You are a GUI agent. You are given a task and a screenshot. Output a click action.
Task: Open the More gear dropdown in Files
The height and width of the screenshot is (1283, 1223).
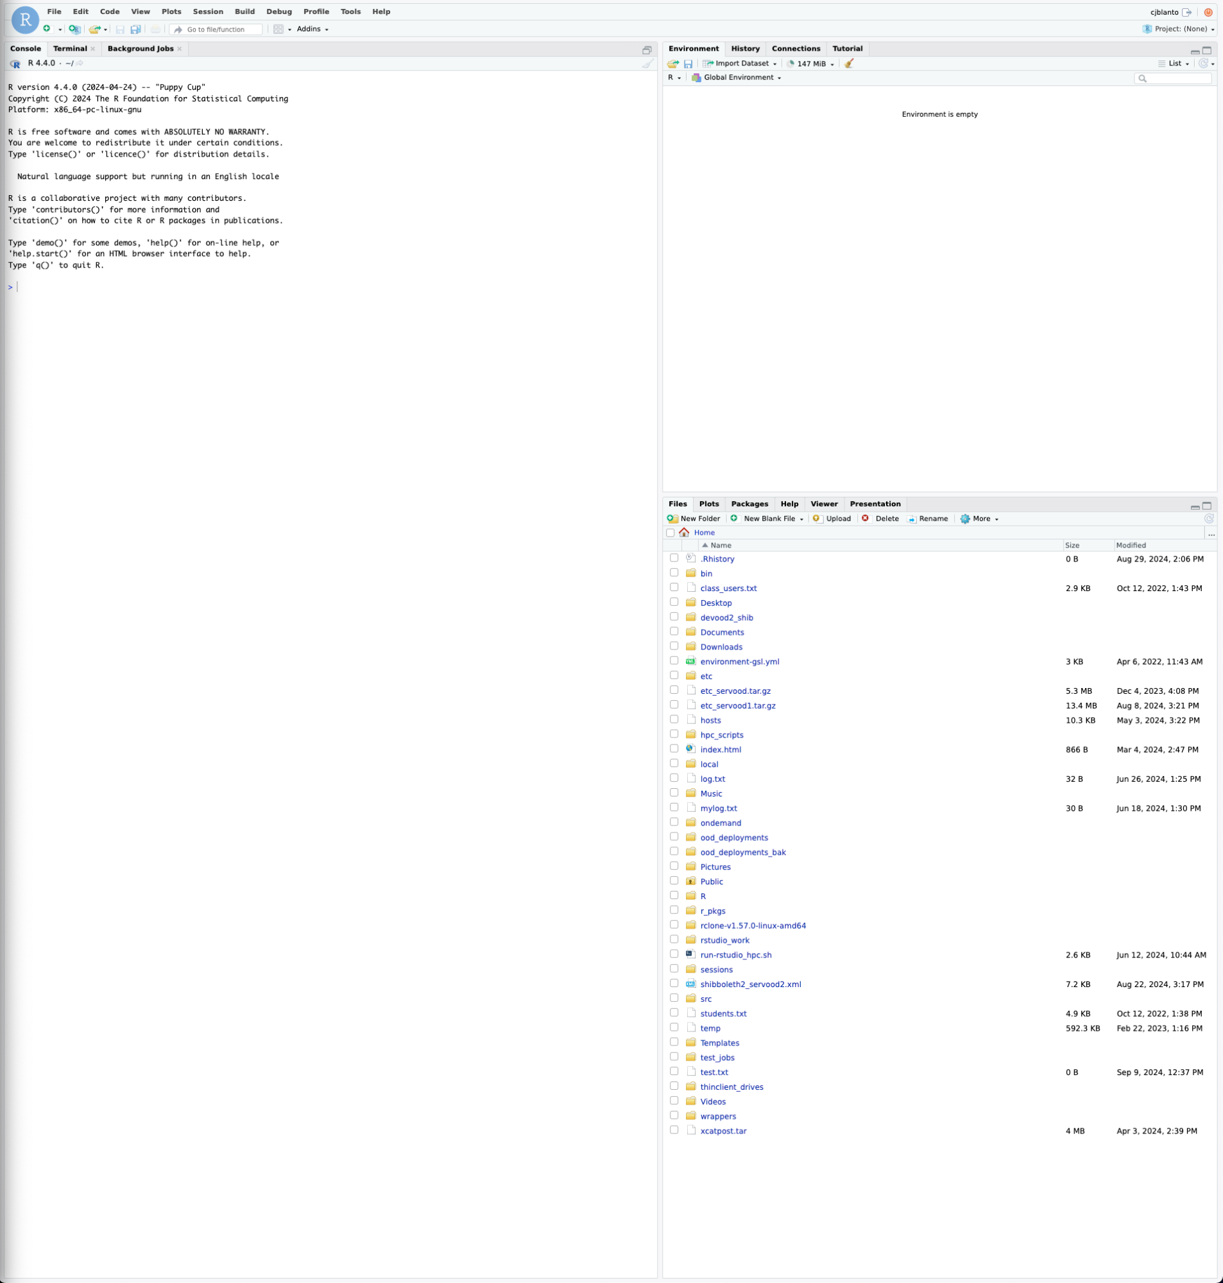(x=979, y=519)
